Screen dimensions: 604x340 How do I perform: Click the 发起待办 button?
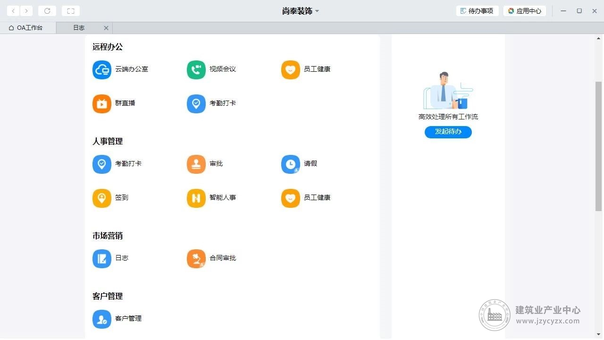click(448, 132)
